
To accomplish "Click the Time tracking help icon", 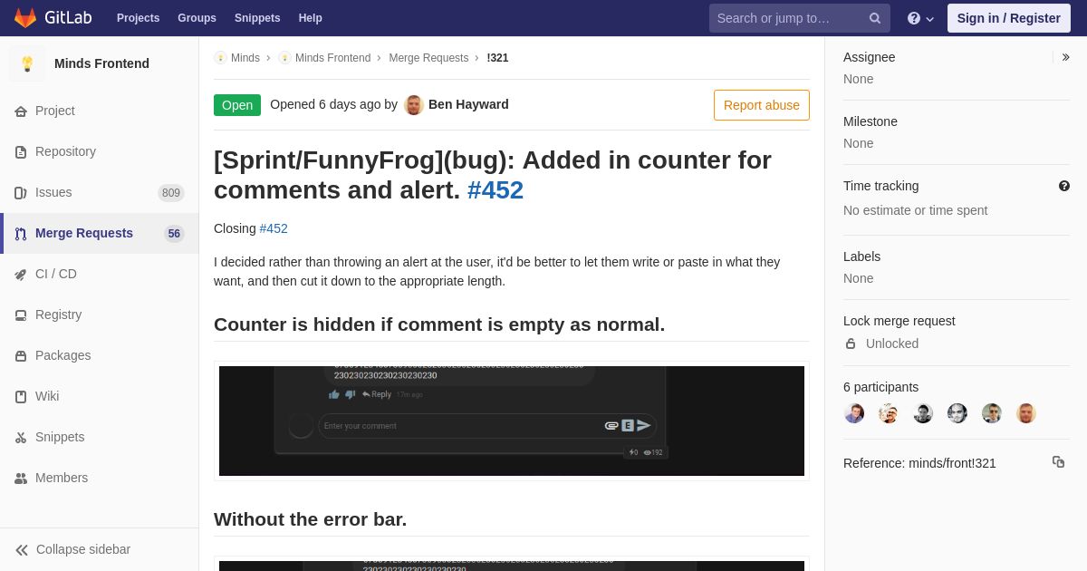I will [1064, 186].
